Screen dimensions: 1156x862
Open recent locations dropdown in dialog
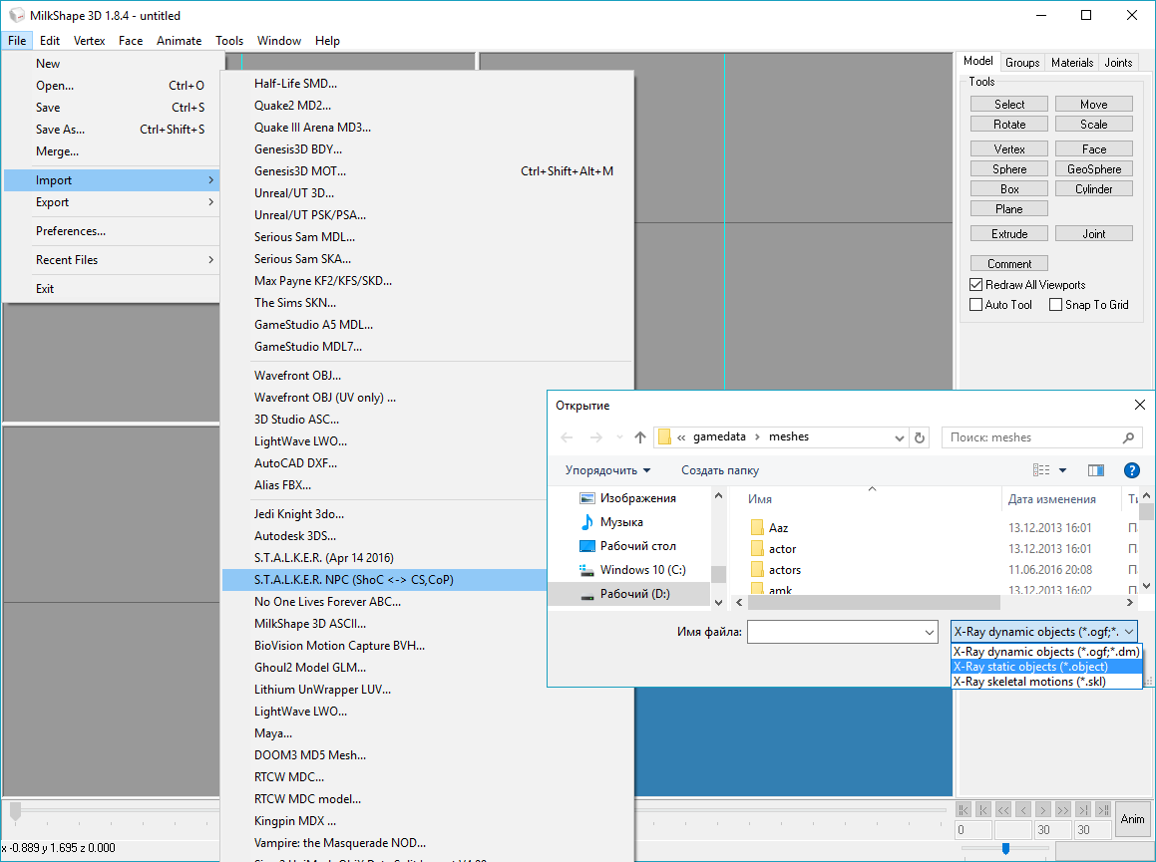619,437
